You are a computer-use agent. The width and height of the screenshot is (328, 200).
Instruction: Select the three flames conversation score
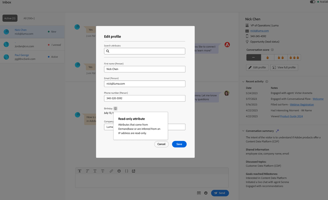[294, 57]
